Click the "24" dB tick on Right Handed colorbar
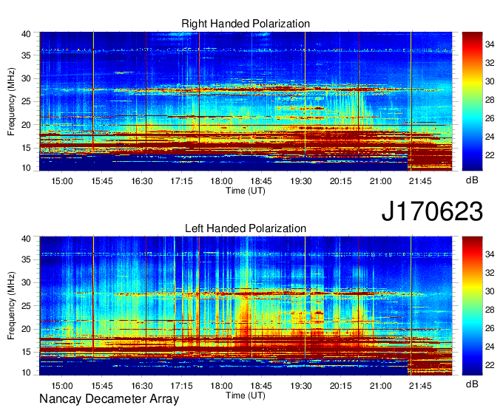Screen dimensions: 503x408 [x=490, y=137]
